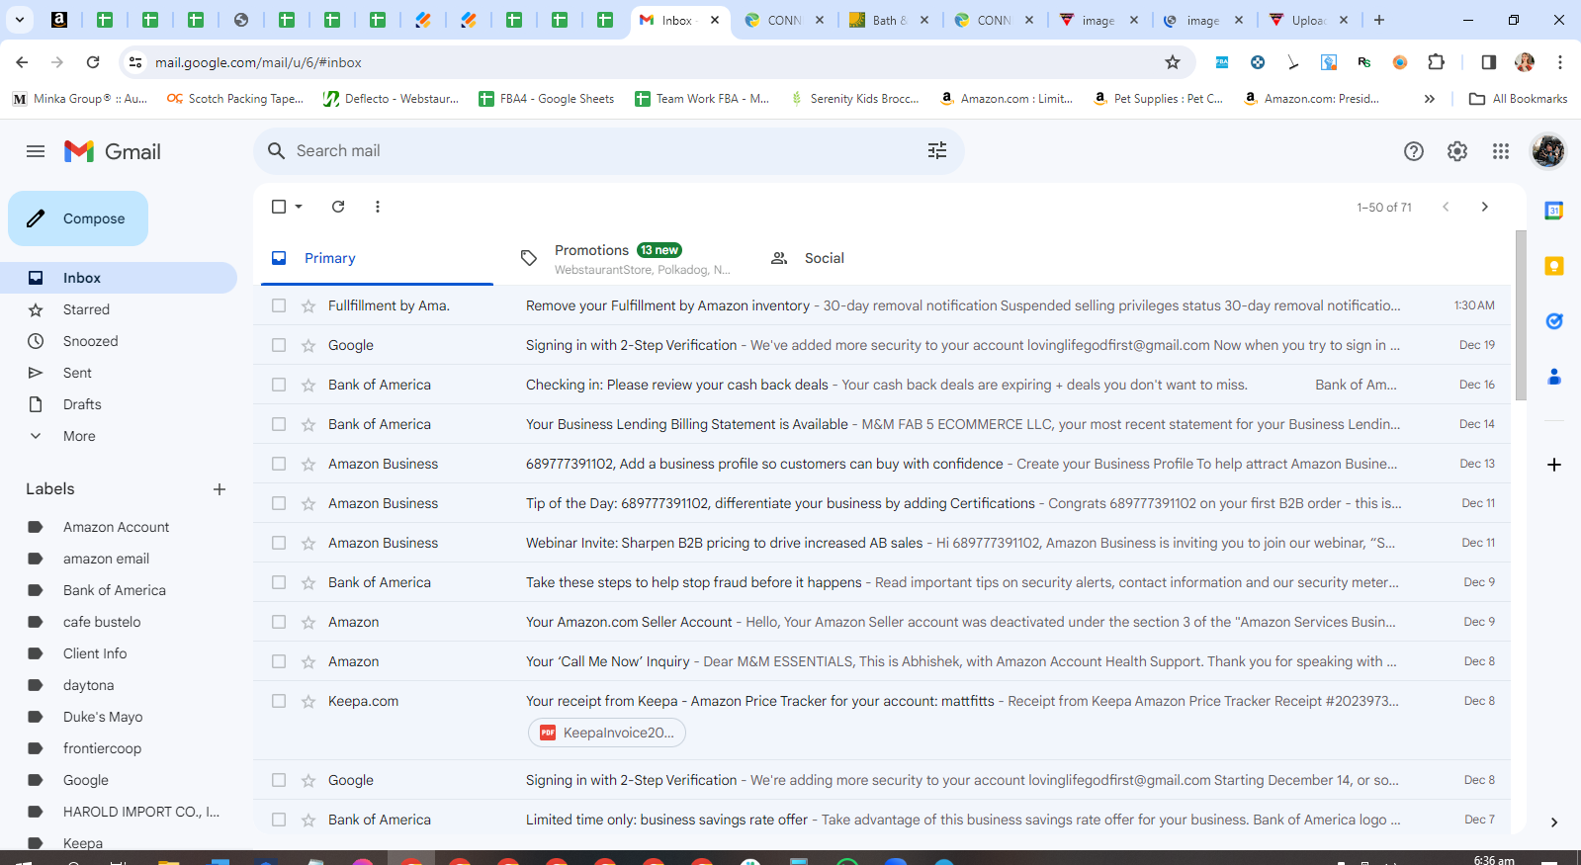Open the select-all dropdown arrow

pyautogui.click(x=299, y=207)
